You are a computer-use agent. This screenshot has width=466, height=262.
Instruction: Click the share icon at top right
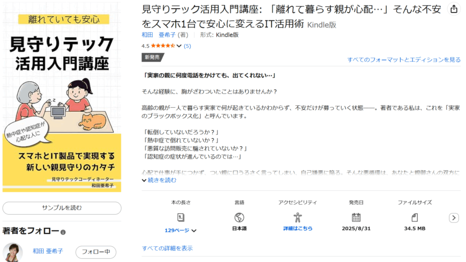click(454, 9)
